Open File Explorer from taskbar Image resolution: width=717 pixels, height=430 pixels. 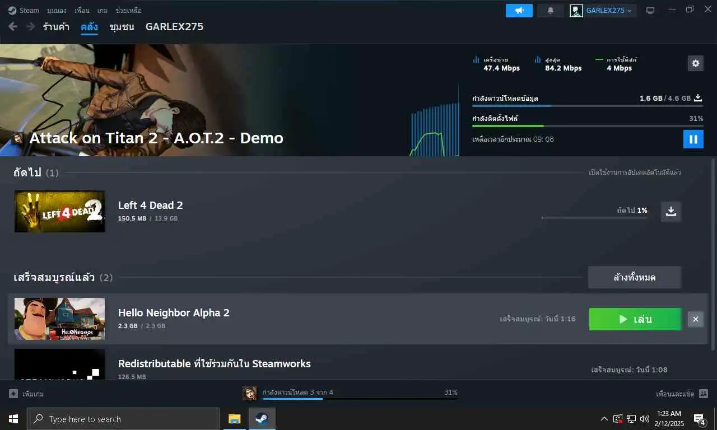pyautogui.click(x=235, y=419)
